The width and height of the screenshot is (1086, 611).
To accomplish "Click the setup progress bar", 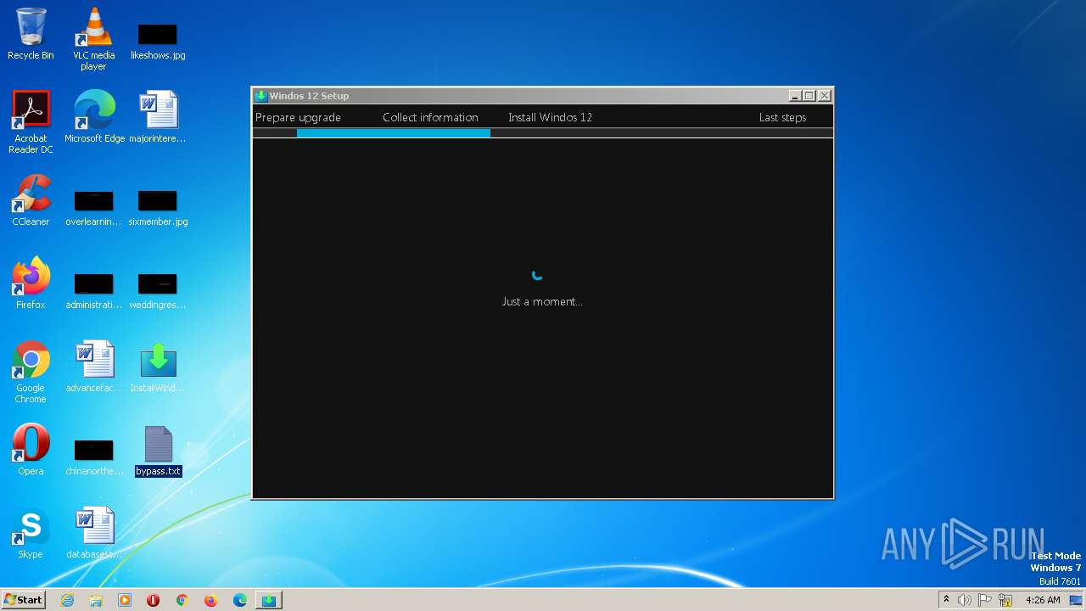I will (x=543, y=133).
